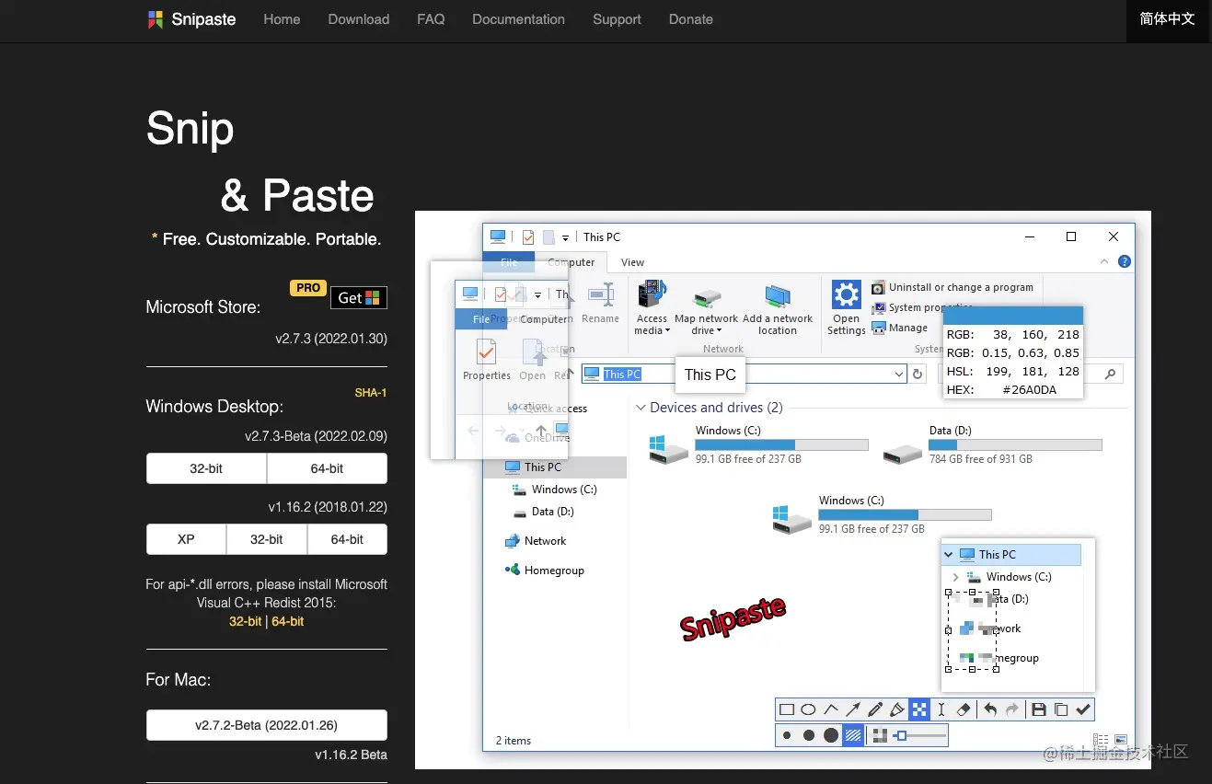The image size is (1212, 784).
Task: Switch Explorer to large icons view
Action: click(x=1121, y=740)
